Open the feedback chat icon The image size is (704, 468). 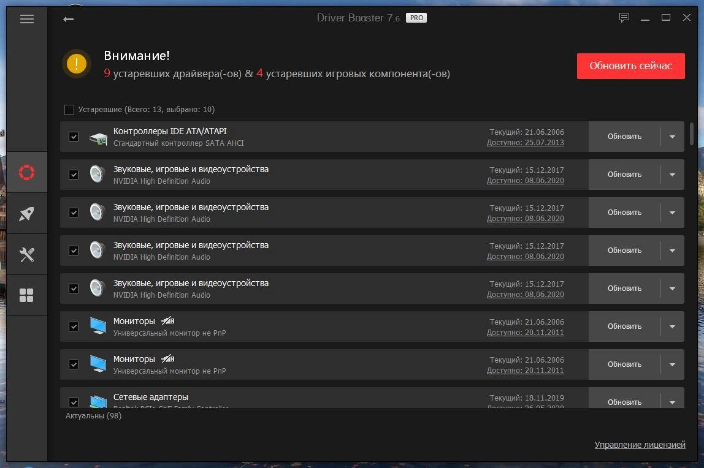(624, 18)
